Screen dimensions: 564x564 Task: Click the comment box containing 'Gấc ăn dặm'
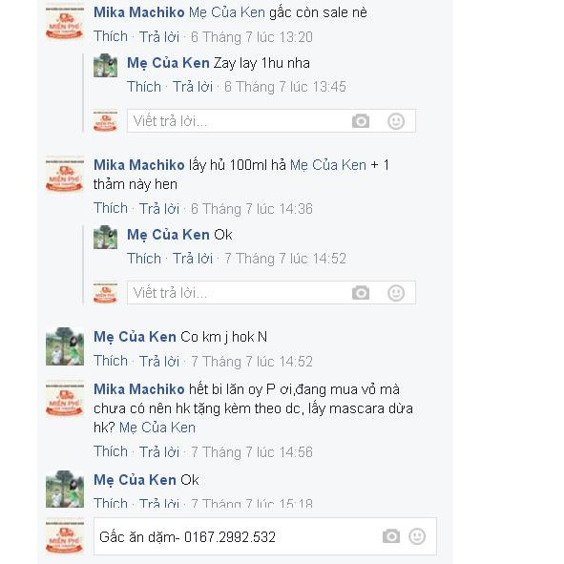265,536
